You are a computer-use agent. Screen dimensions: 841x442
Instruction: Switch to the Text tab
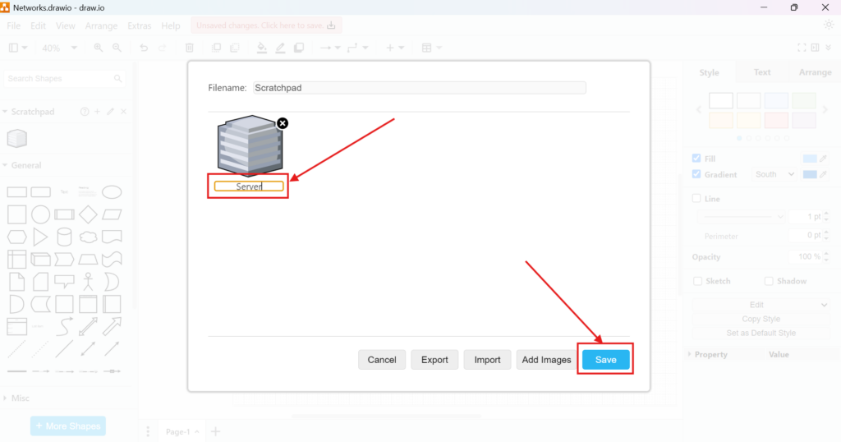tap(762, 72)
